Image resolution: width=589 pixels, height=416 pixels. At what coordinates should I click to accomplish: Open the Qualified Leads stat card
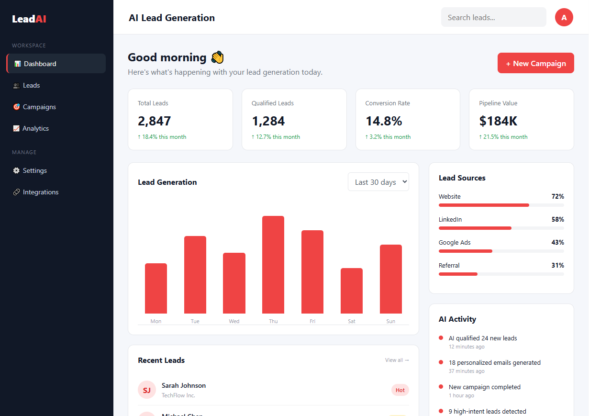[x=294, y=119]
